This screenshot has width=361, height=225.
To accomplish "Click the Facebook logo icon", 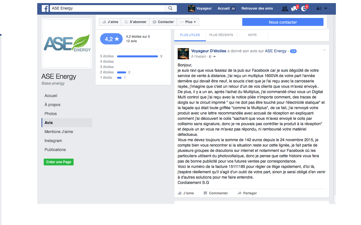I will click(45, 8).
